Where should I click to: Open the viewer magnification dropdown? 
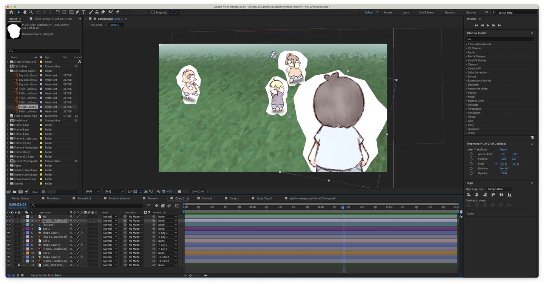(x=92, y=191)
